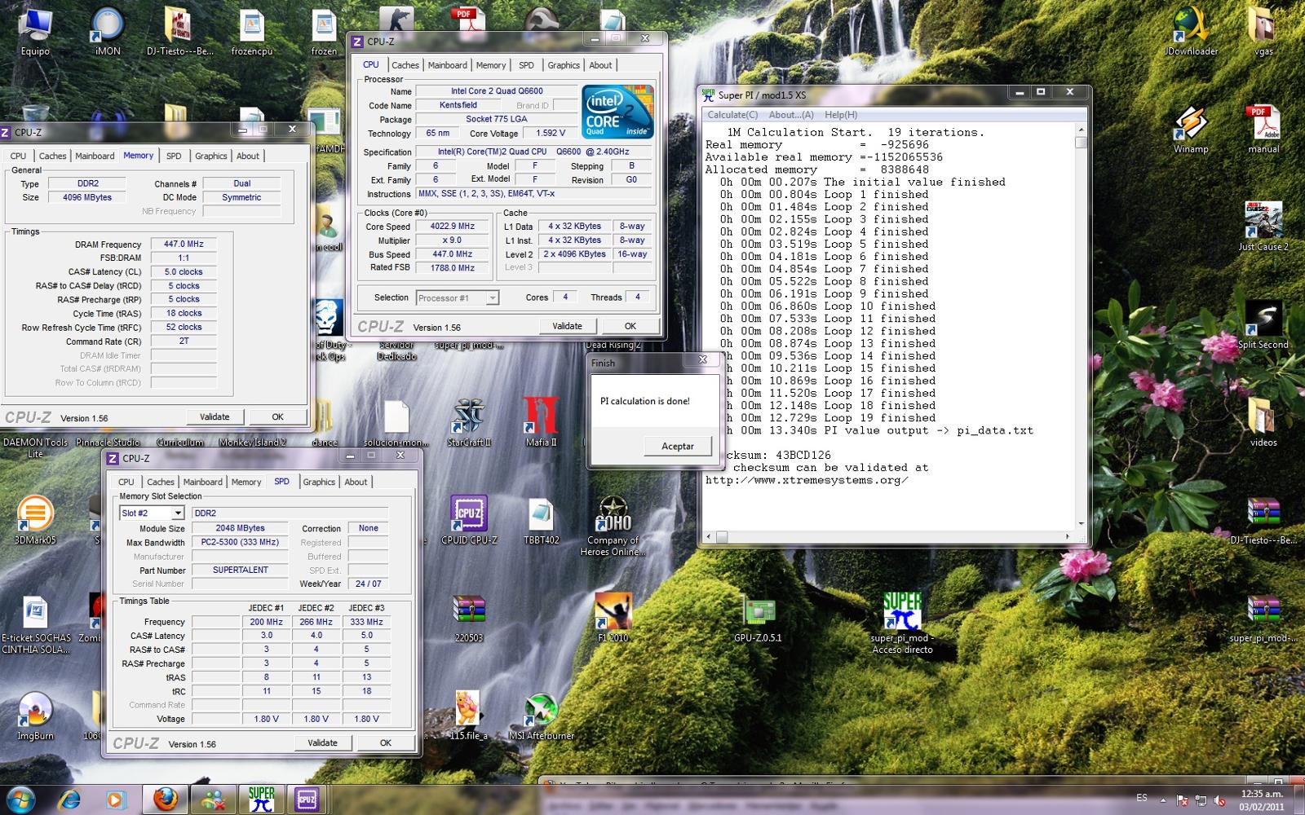The height and width of the screenshot is (815, 1305).
Task: Click the Intel Core 2 Quad logo
Action: [x=617, y=111]
